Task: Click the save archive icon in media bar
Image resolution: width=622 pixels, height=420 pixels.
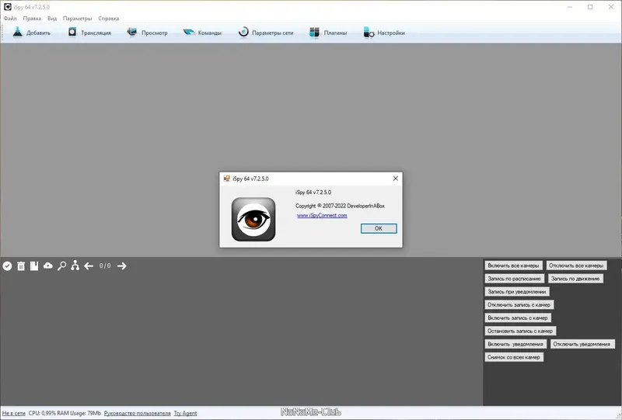Action: [x=34, y=266]
